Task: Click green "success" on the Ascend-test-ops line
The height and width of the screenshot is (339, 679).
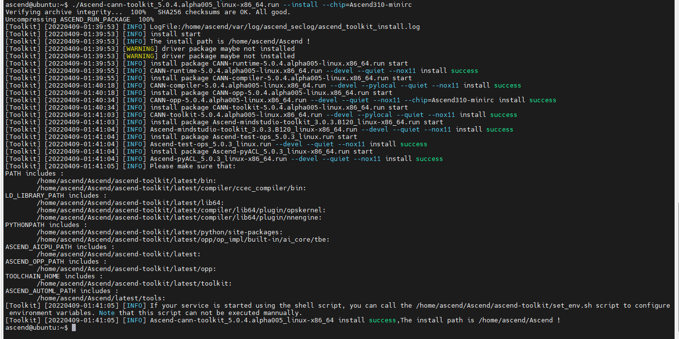Action: click(x=414, y=144)
